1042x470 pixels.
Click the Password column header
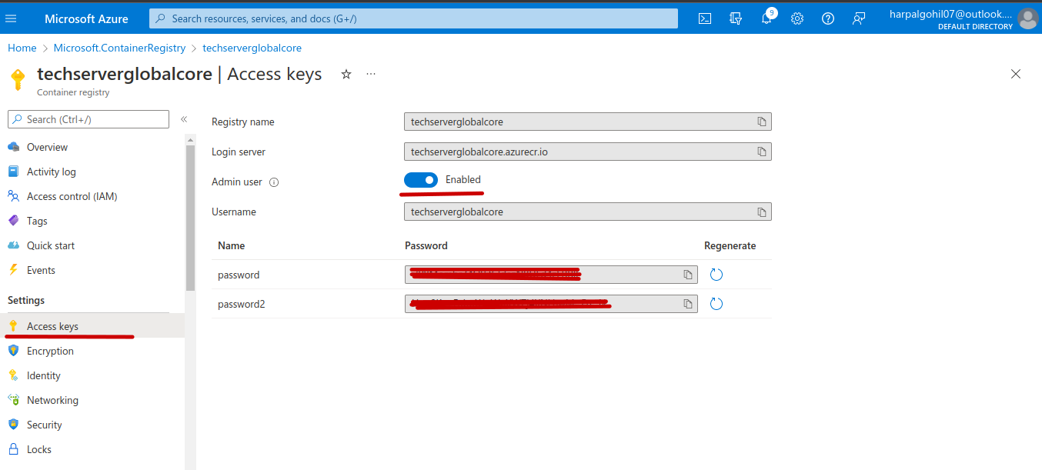point(426,245)
